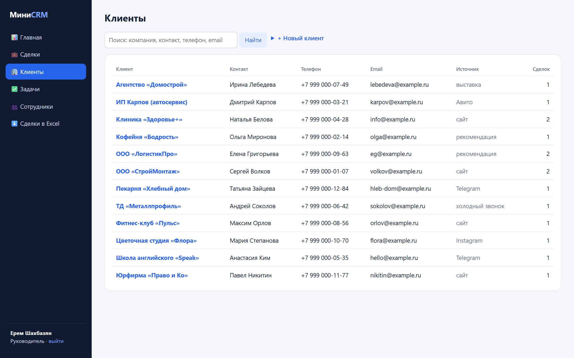This screenshot has width=574, height=358.
Task: Select Пекарня «Хлебный дом» client link
Action: click(x=153, y=189)
